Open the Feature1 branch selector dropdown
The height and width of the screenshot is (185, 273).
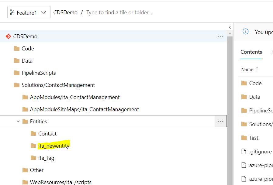29,12
